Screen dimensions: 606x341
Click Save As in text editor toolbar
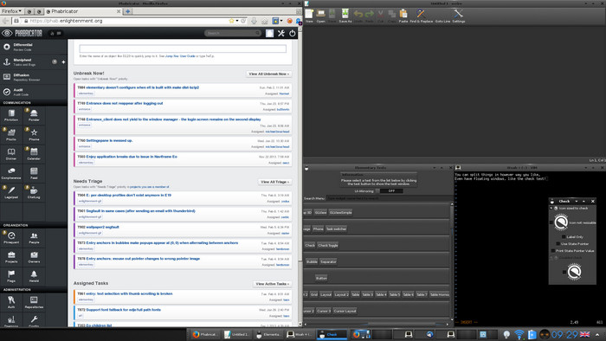click(345, 16)
